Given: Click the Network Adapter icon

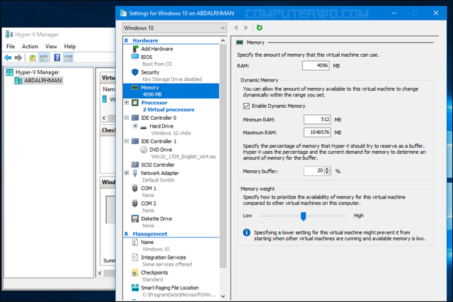Looking at the screenshot, I should [135, 173].
